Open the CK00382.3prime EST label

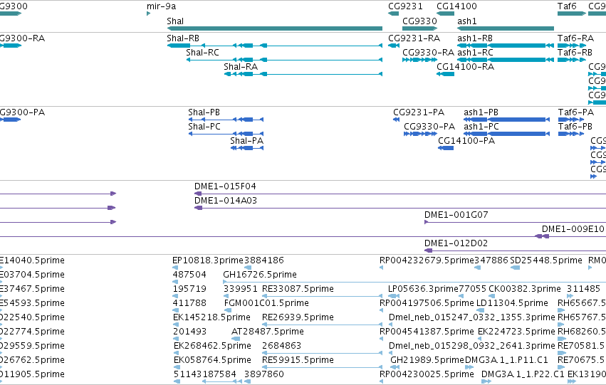point(524,289)
